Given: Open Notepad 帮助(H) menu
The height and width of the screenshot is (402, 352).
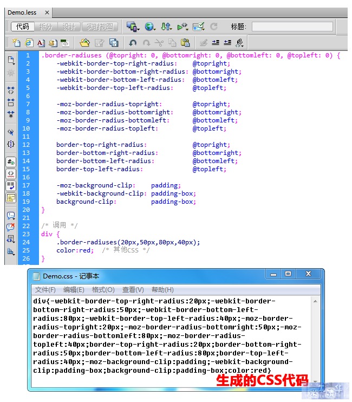Looking at the screenshot, I should (x=162, y=290).
